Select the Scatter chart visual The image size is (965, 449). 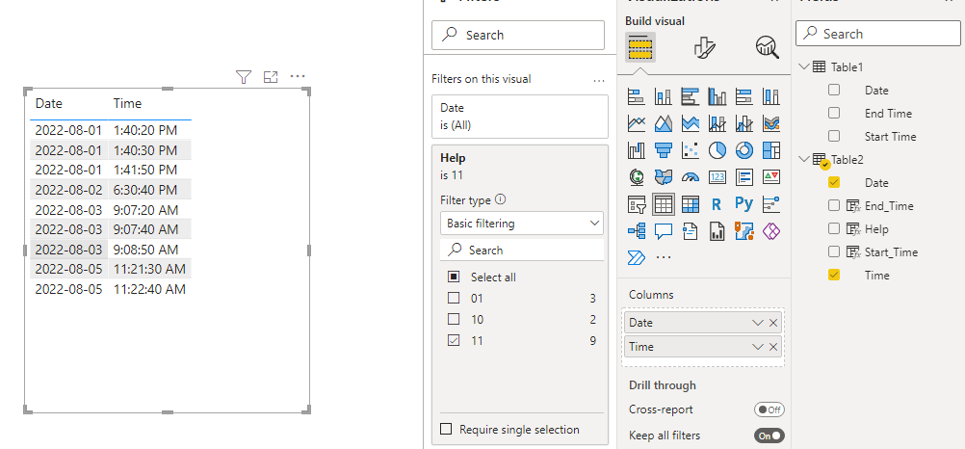690,149
